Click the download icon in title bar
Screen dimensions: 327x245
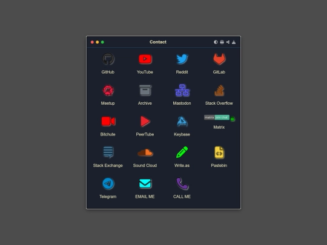234,42
